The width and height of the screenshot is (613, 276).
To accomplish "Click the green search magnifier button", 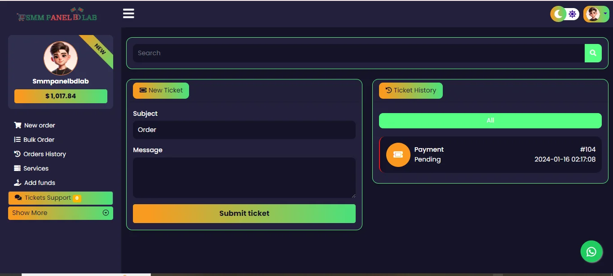I will point(593,53).
